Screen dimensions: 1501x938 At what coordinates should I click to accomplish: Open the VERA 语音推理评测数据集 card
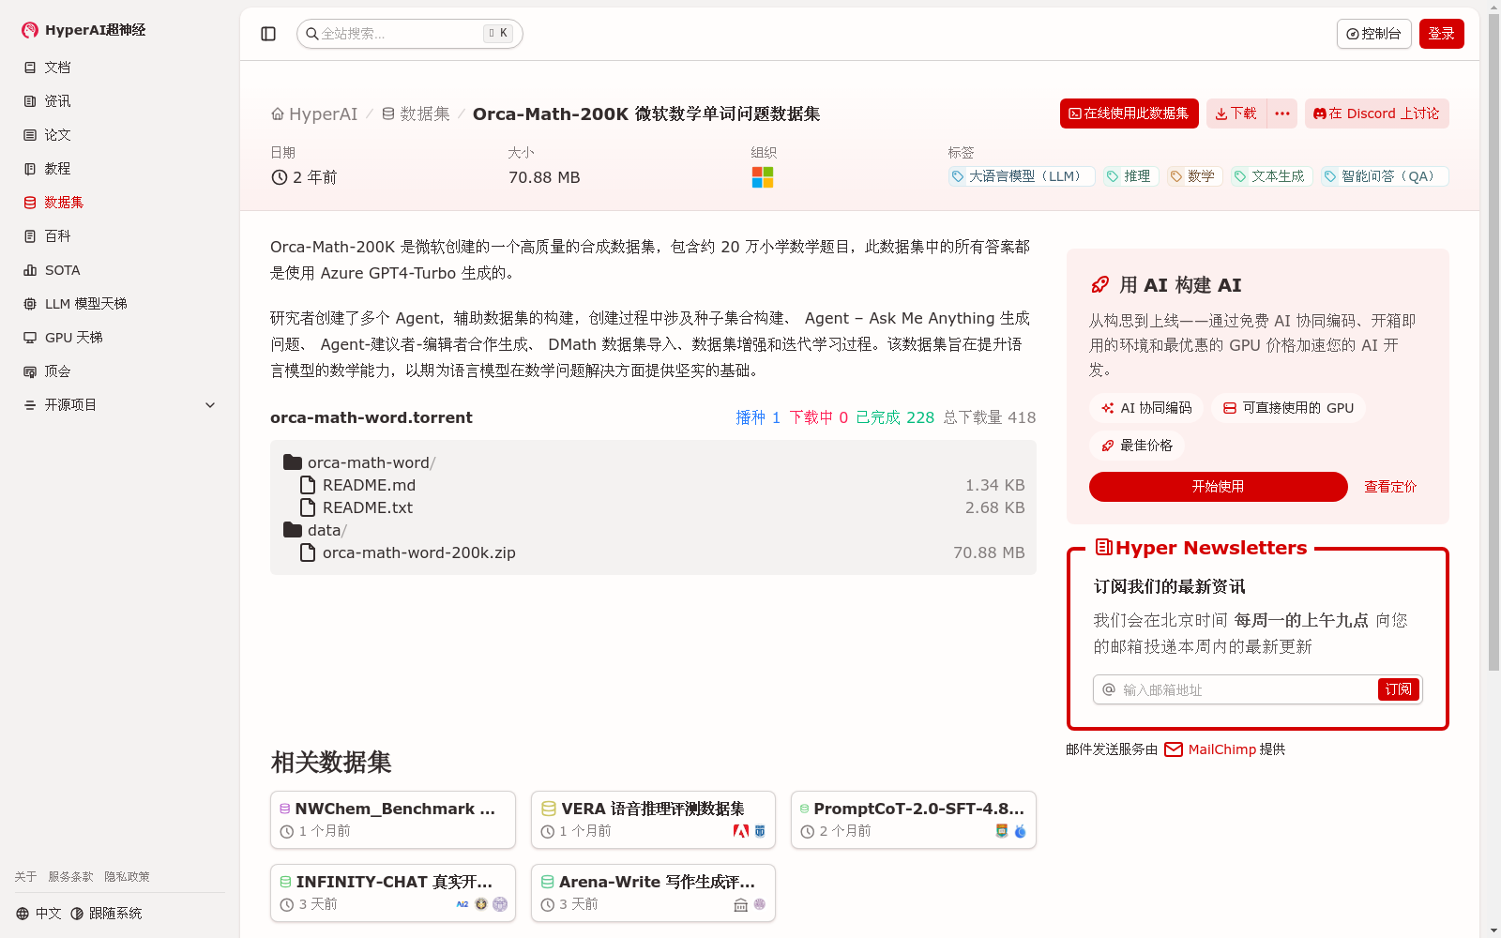pyautogui.click(x=653, y=820)
